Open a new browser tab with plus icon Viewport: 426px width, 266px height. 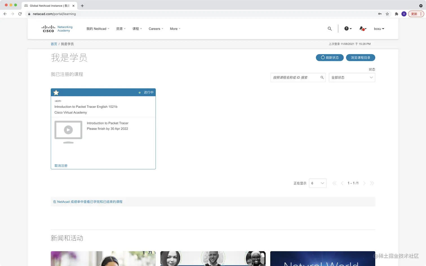[82, 6]
